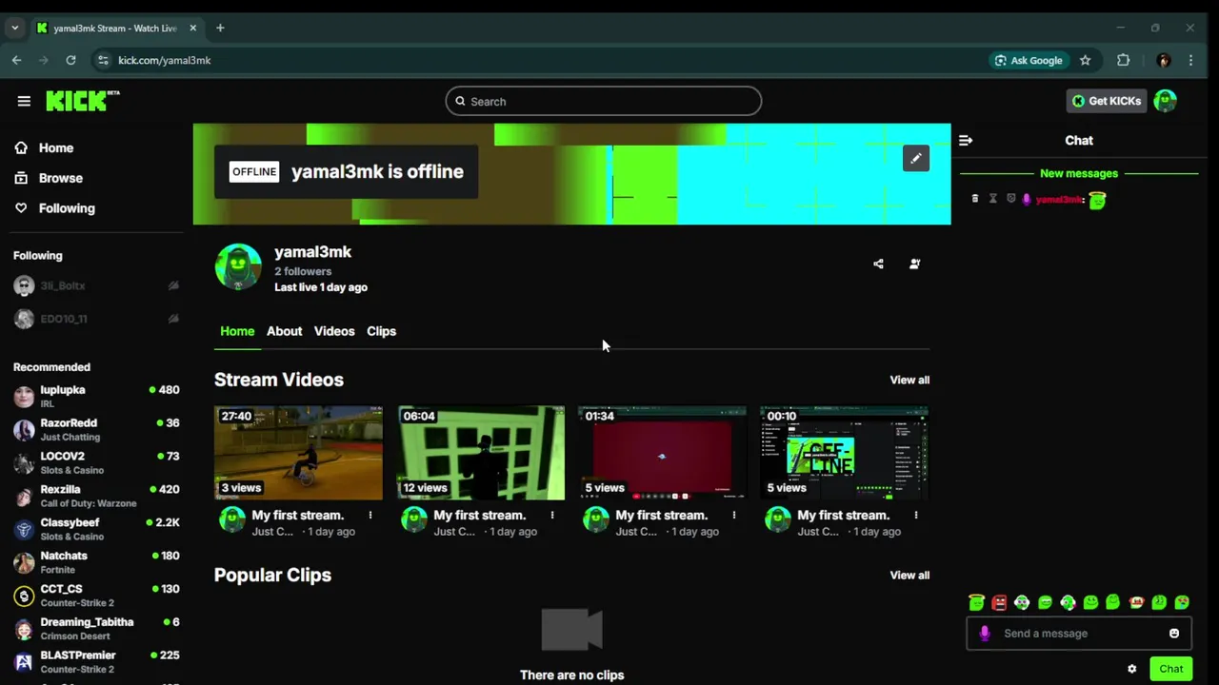The height and width of the screenshot is (685, 1219).
Task: Click Get KICKs button
Action: (1106, 101)
